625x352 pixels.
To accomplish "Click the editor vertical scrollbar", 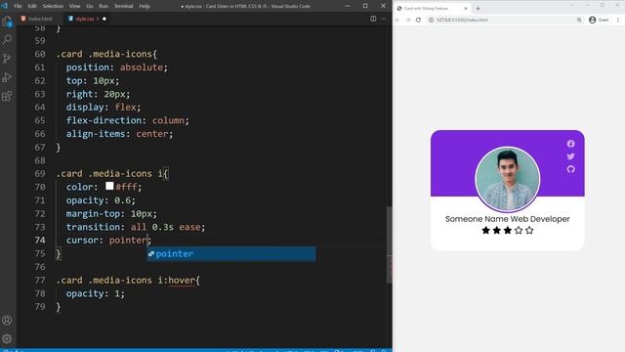I will tap(389, 244).
